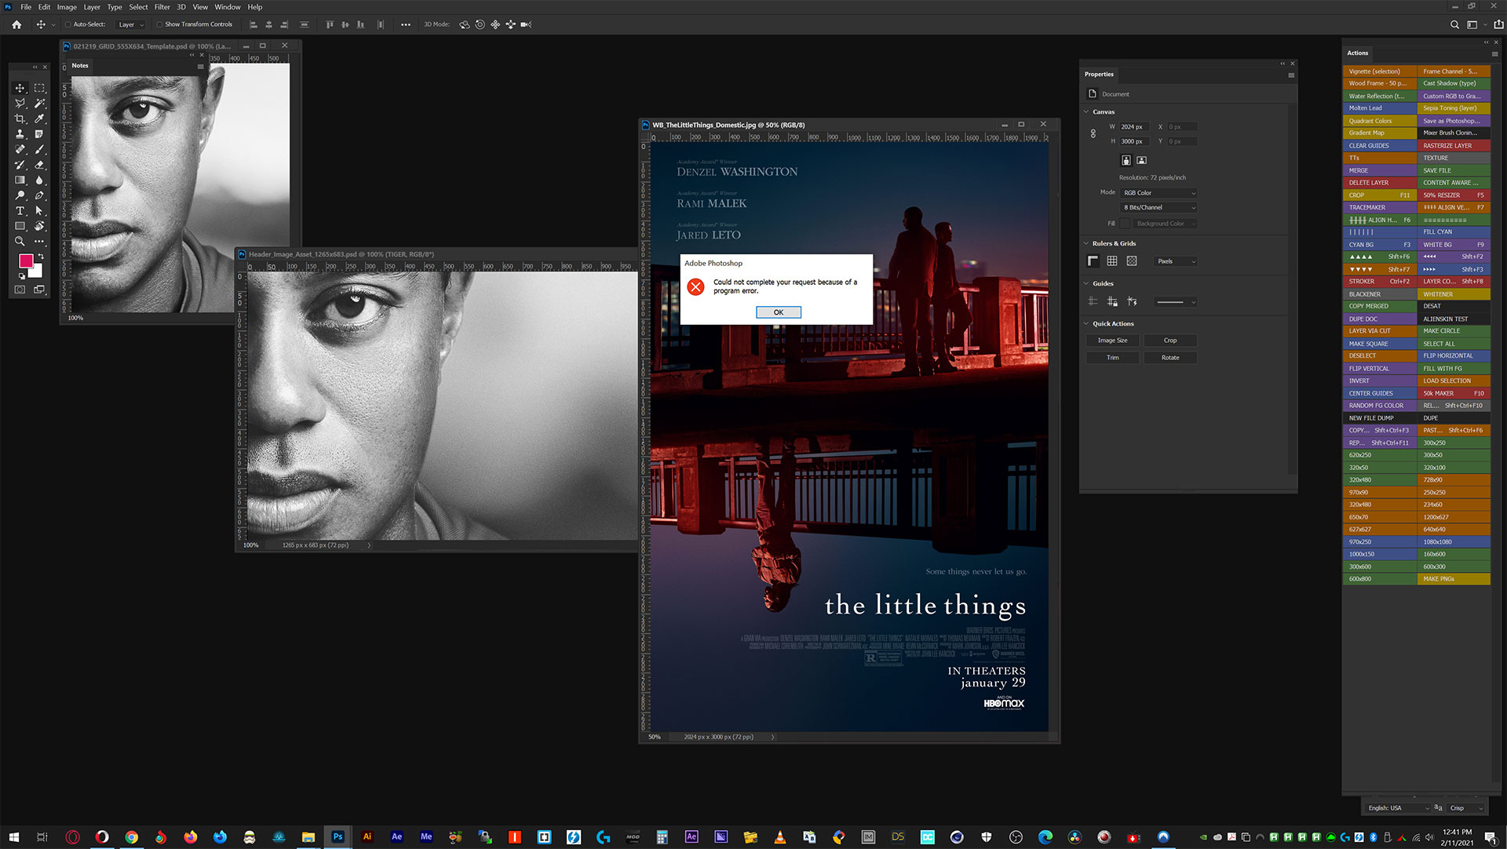Image resolution: width=1507 pixels, height=849 pixels.
Task: Select the Gradient tool
Action: (x=20, y=180)
